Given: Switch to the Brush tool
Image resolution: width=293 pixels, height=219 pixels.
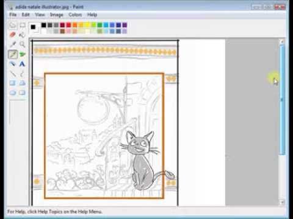Looking at the screenshot, I should coord(22,54).
